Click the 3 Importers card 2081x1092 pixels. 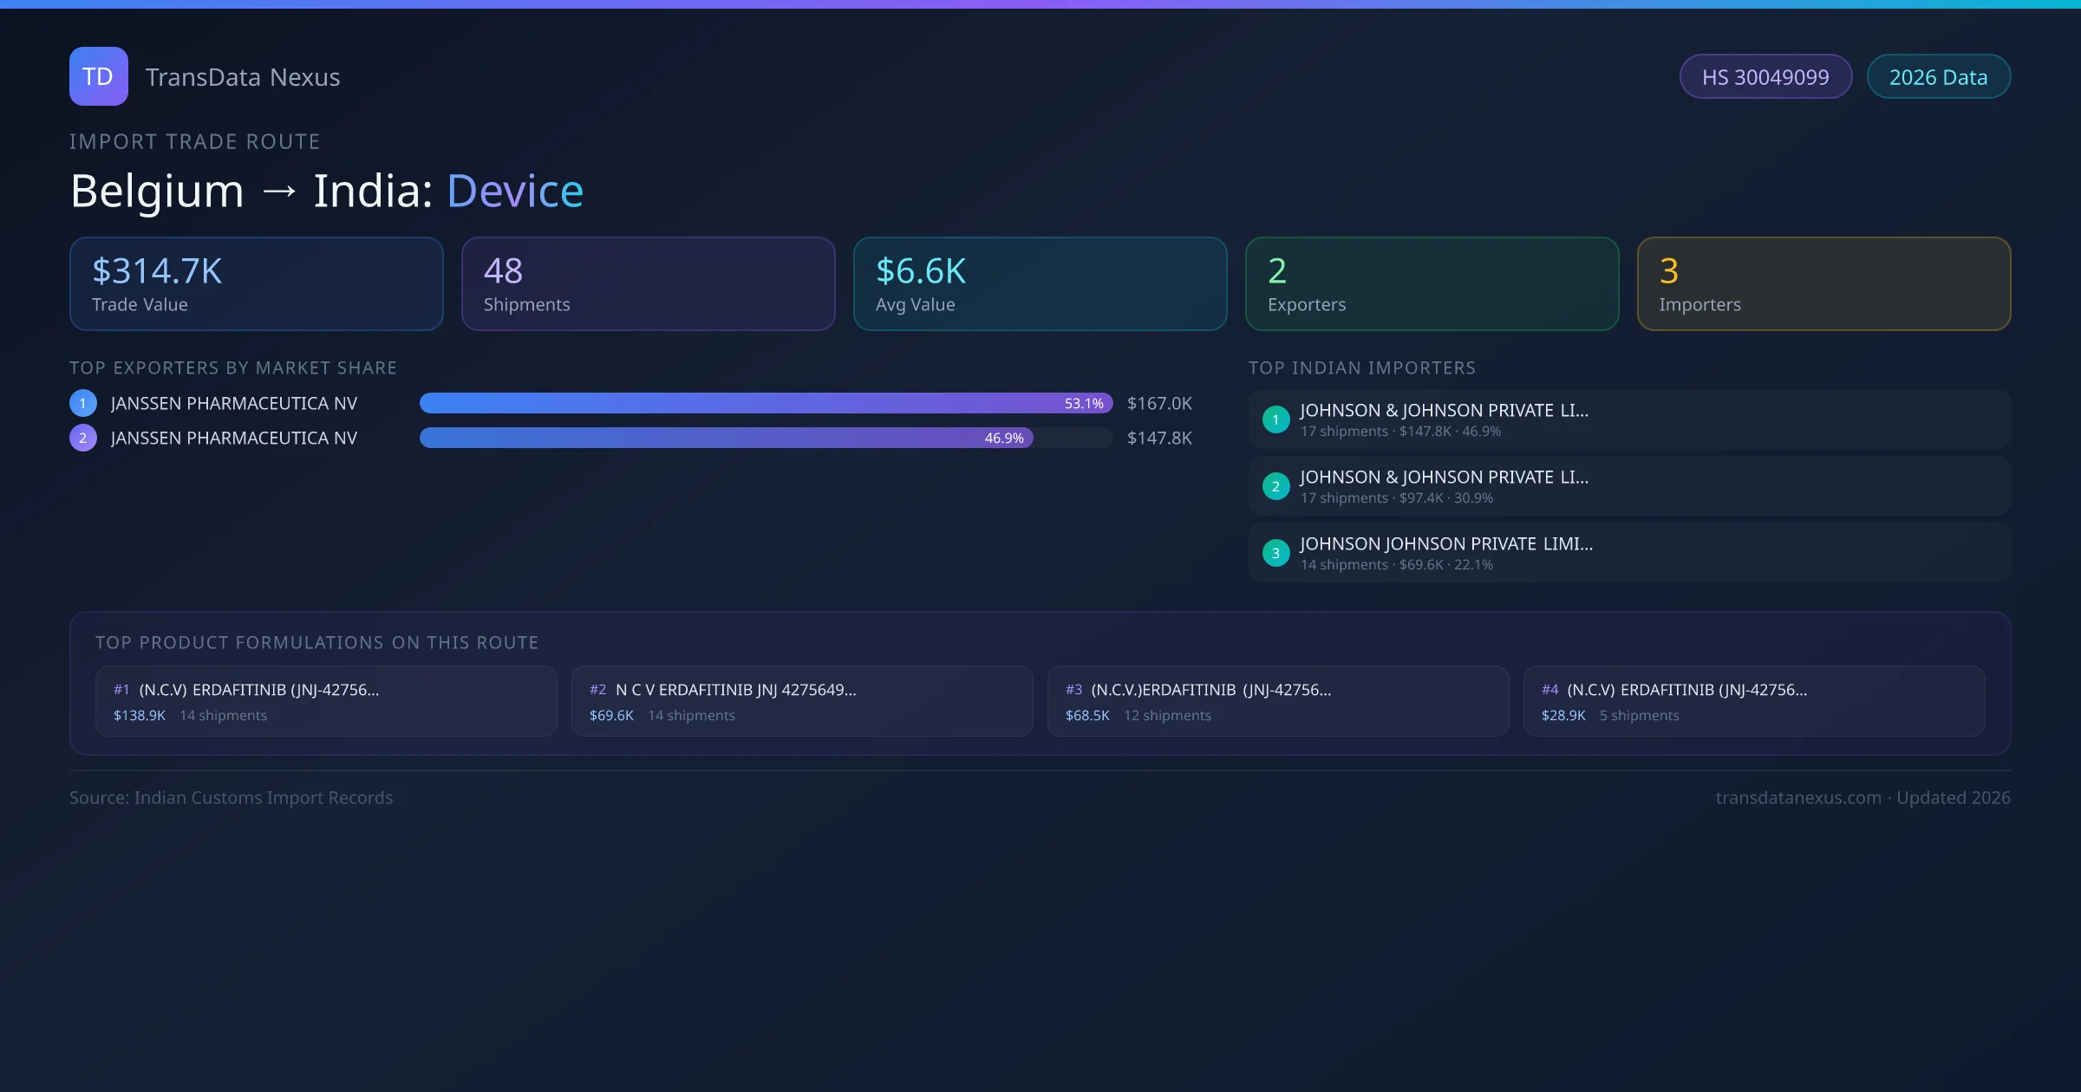1823,283
